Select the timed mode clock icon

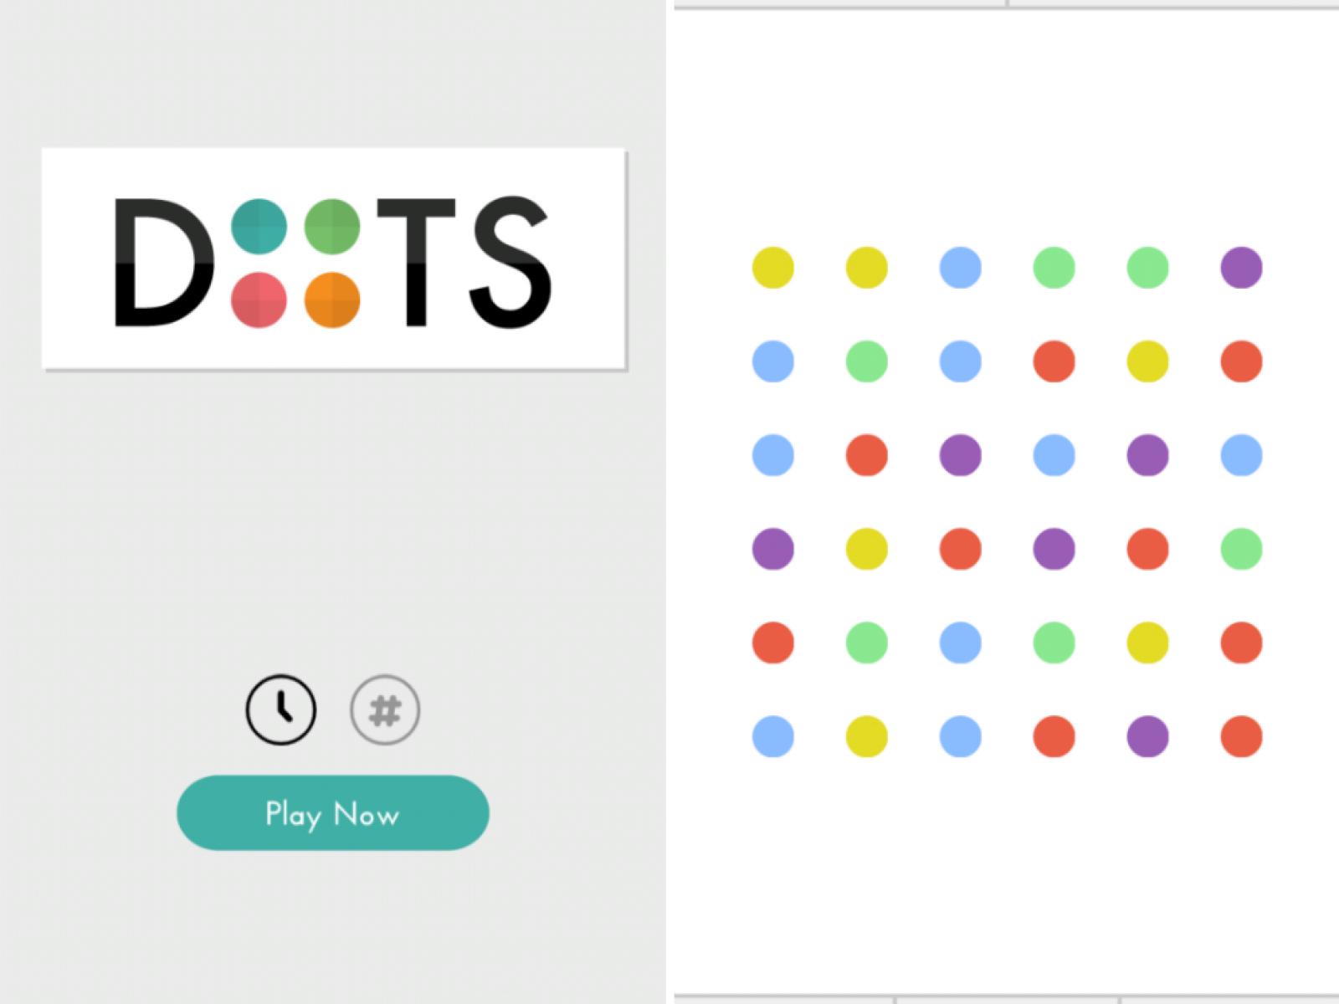[281, 709]
